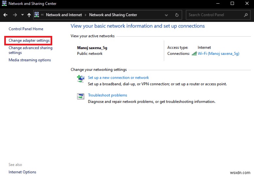Screen dimensions: 254x176
Task: Click the set up new connection icon
Action: pyautogui.click(x=81, y=79)
